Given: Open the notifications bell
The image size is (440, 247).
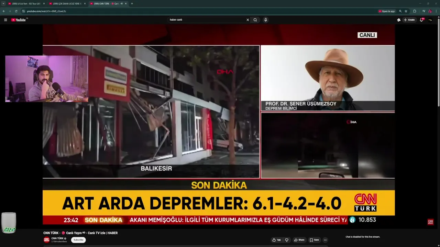Looking at the screenshot, I should tap(422, 20).
